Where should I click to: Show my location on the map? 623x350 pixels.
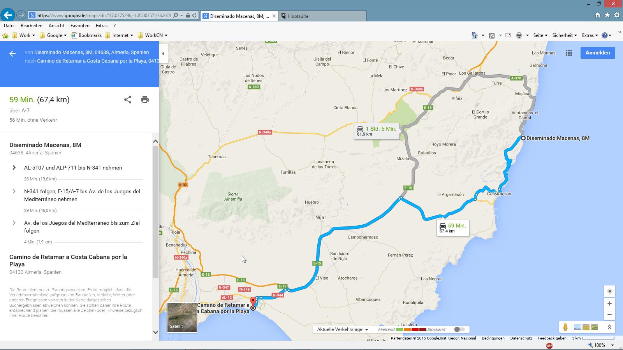pyautogui.click(x=609, y=291)
